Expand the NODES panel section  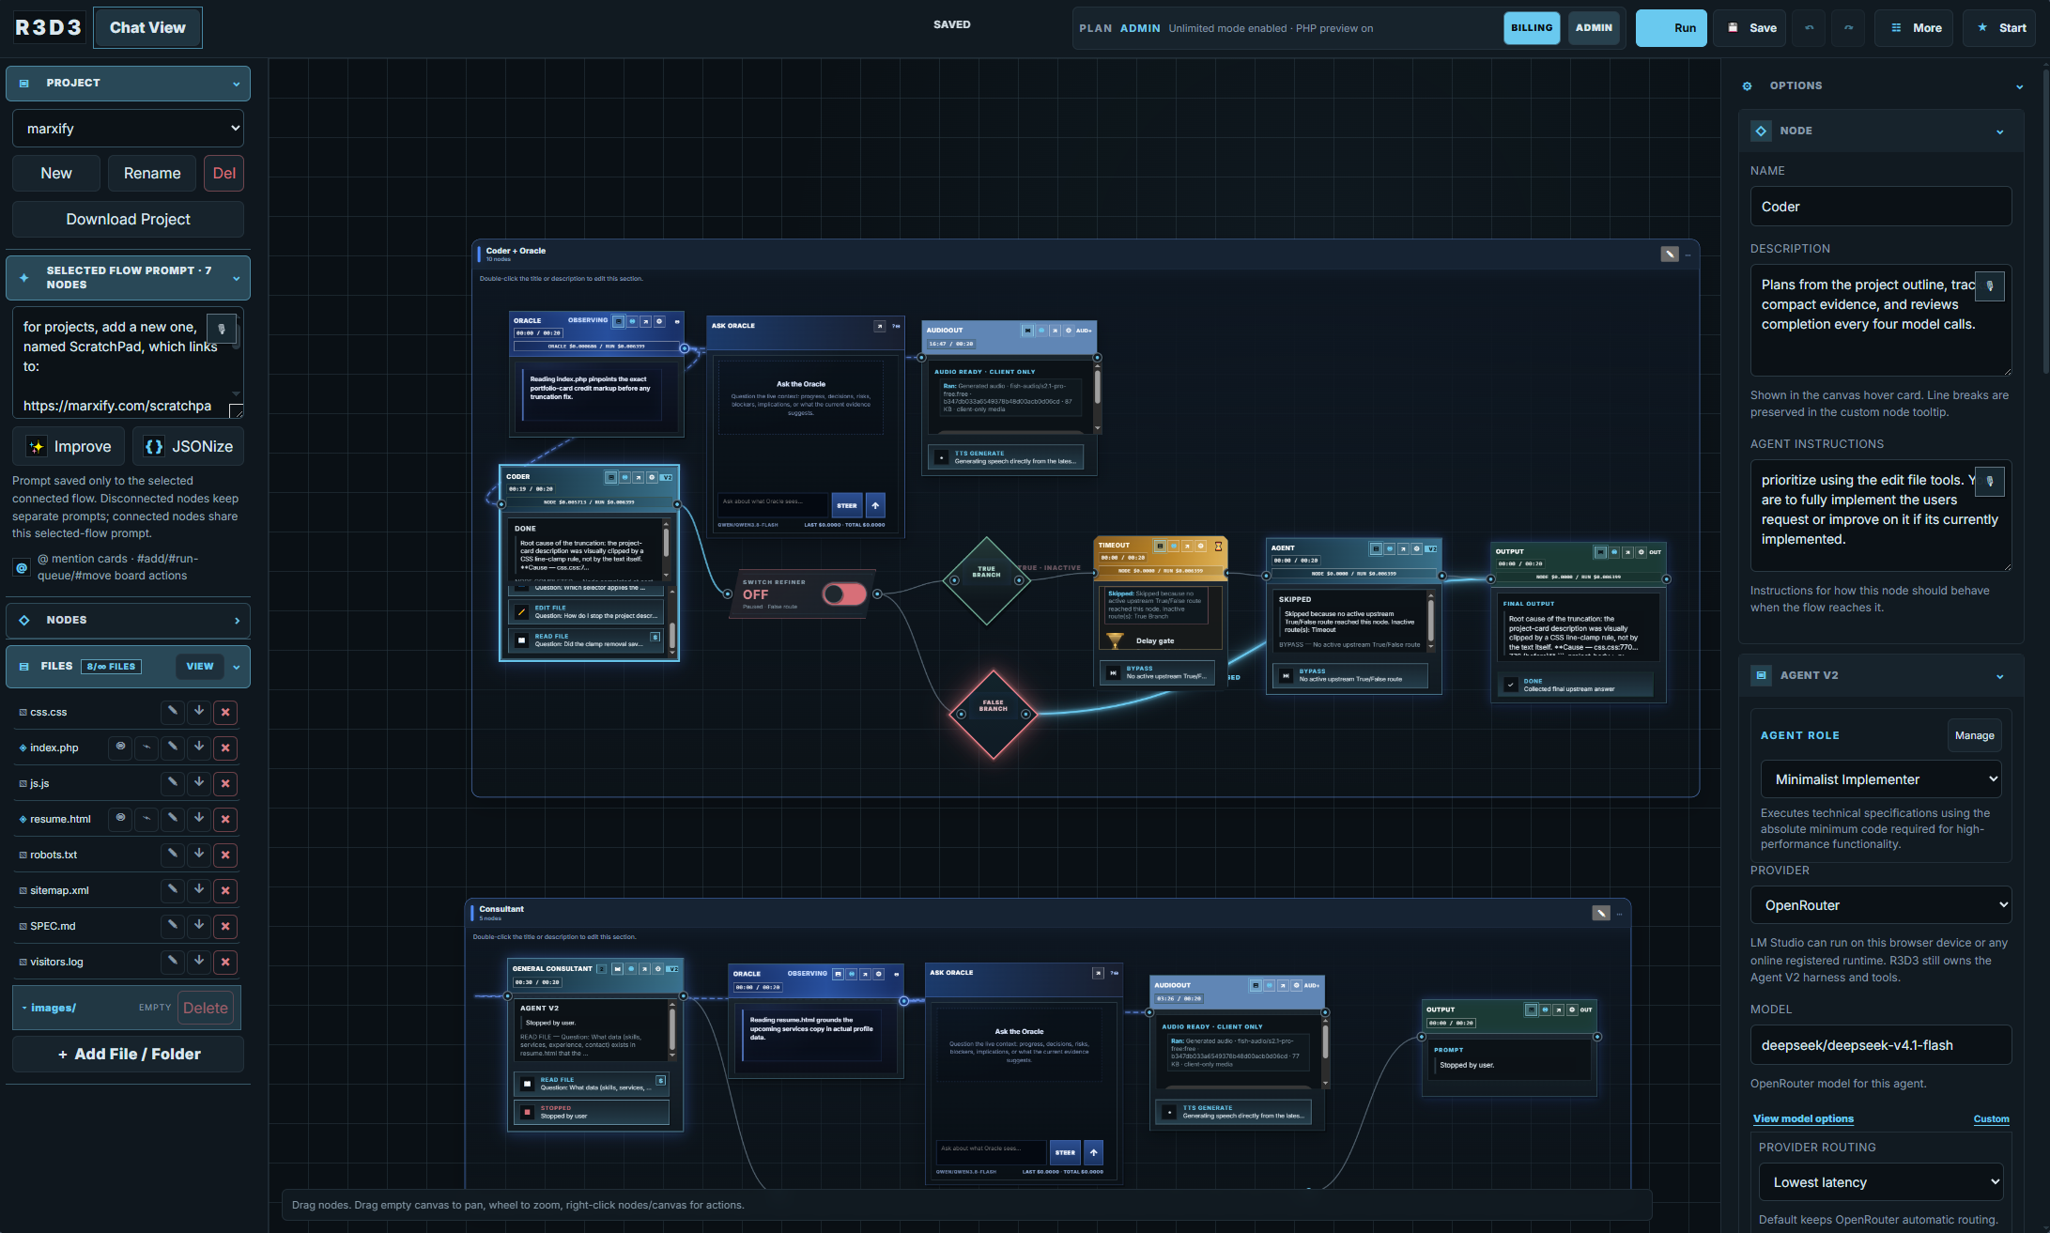128,621
